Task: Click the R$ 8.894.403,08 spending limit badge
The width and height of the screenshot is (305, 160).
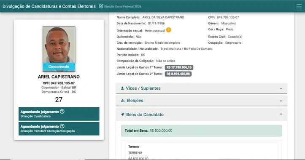Action: pyautogui.click(x=178, y=74)
